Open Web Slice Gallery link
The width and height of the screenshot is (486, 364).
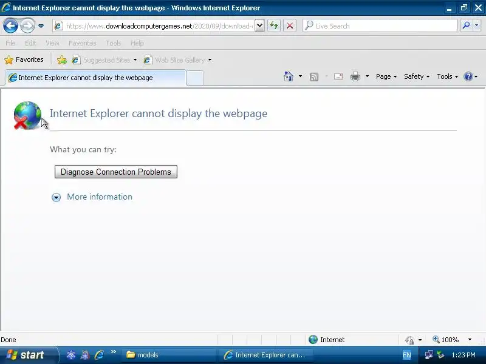[174, 59]
